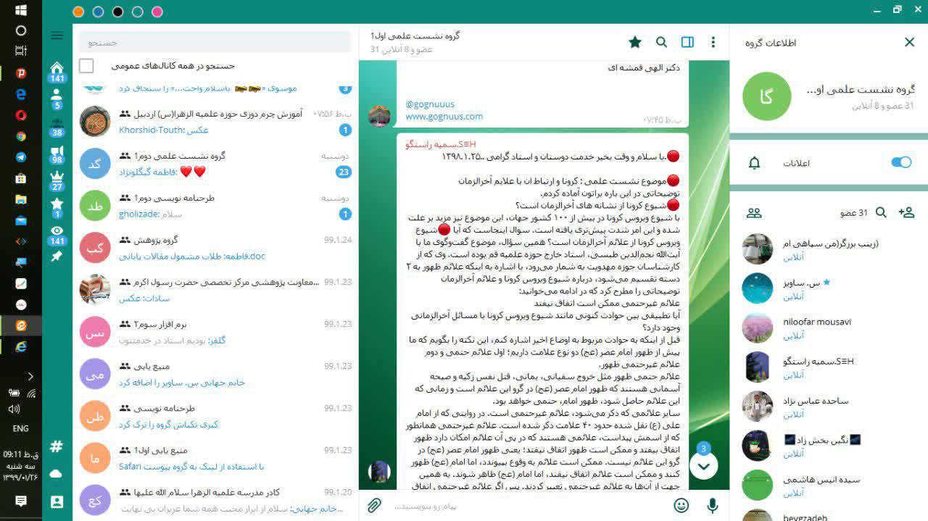This screenshot has width=928, height=521.
Task: Open search in the chat header
Action: (x=661, y=43)
